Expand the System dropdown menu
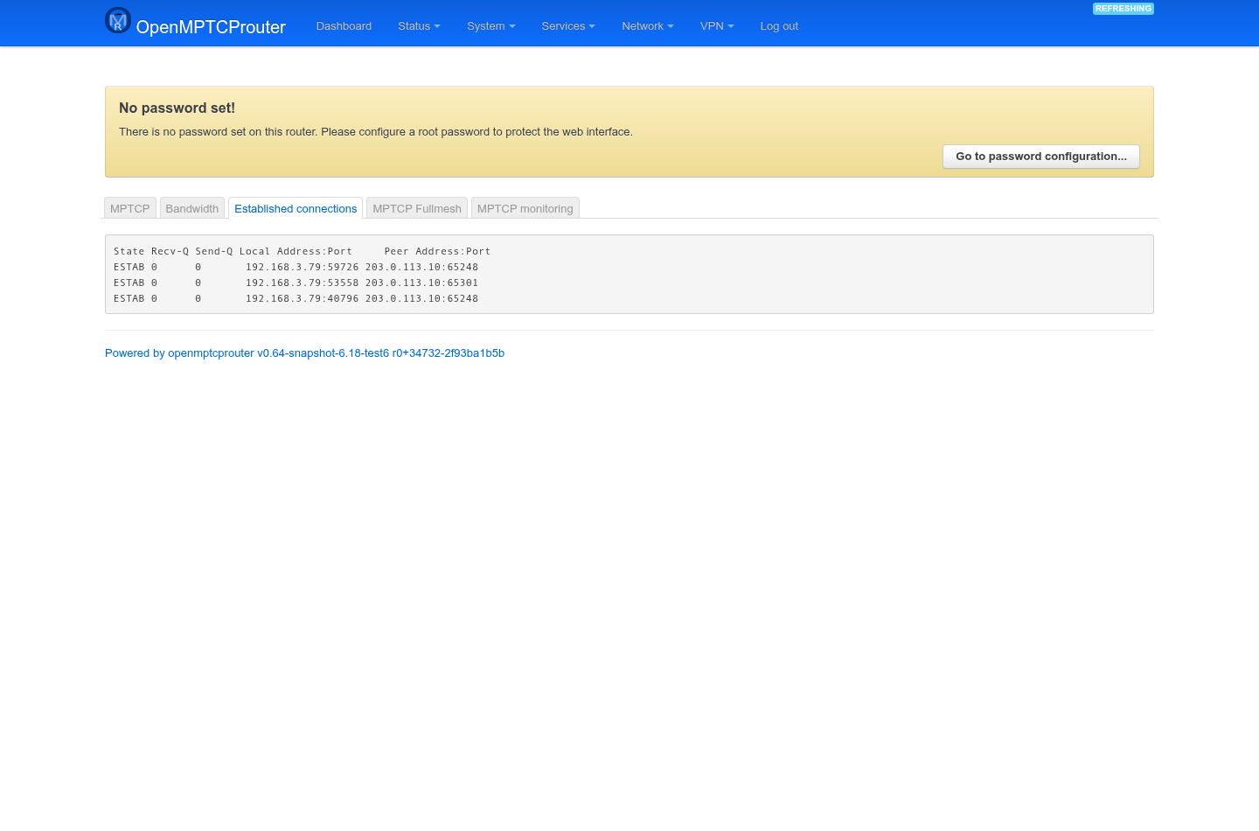Screen dimensions: 1259x831 pyautogui.click(x=491, y=26)
